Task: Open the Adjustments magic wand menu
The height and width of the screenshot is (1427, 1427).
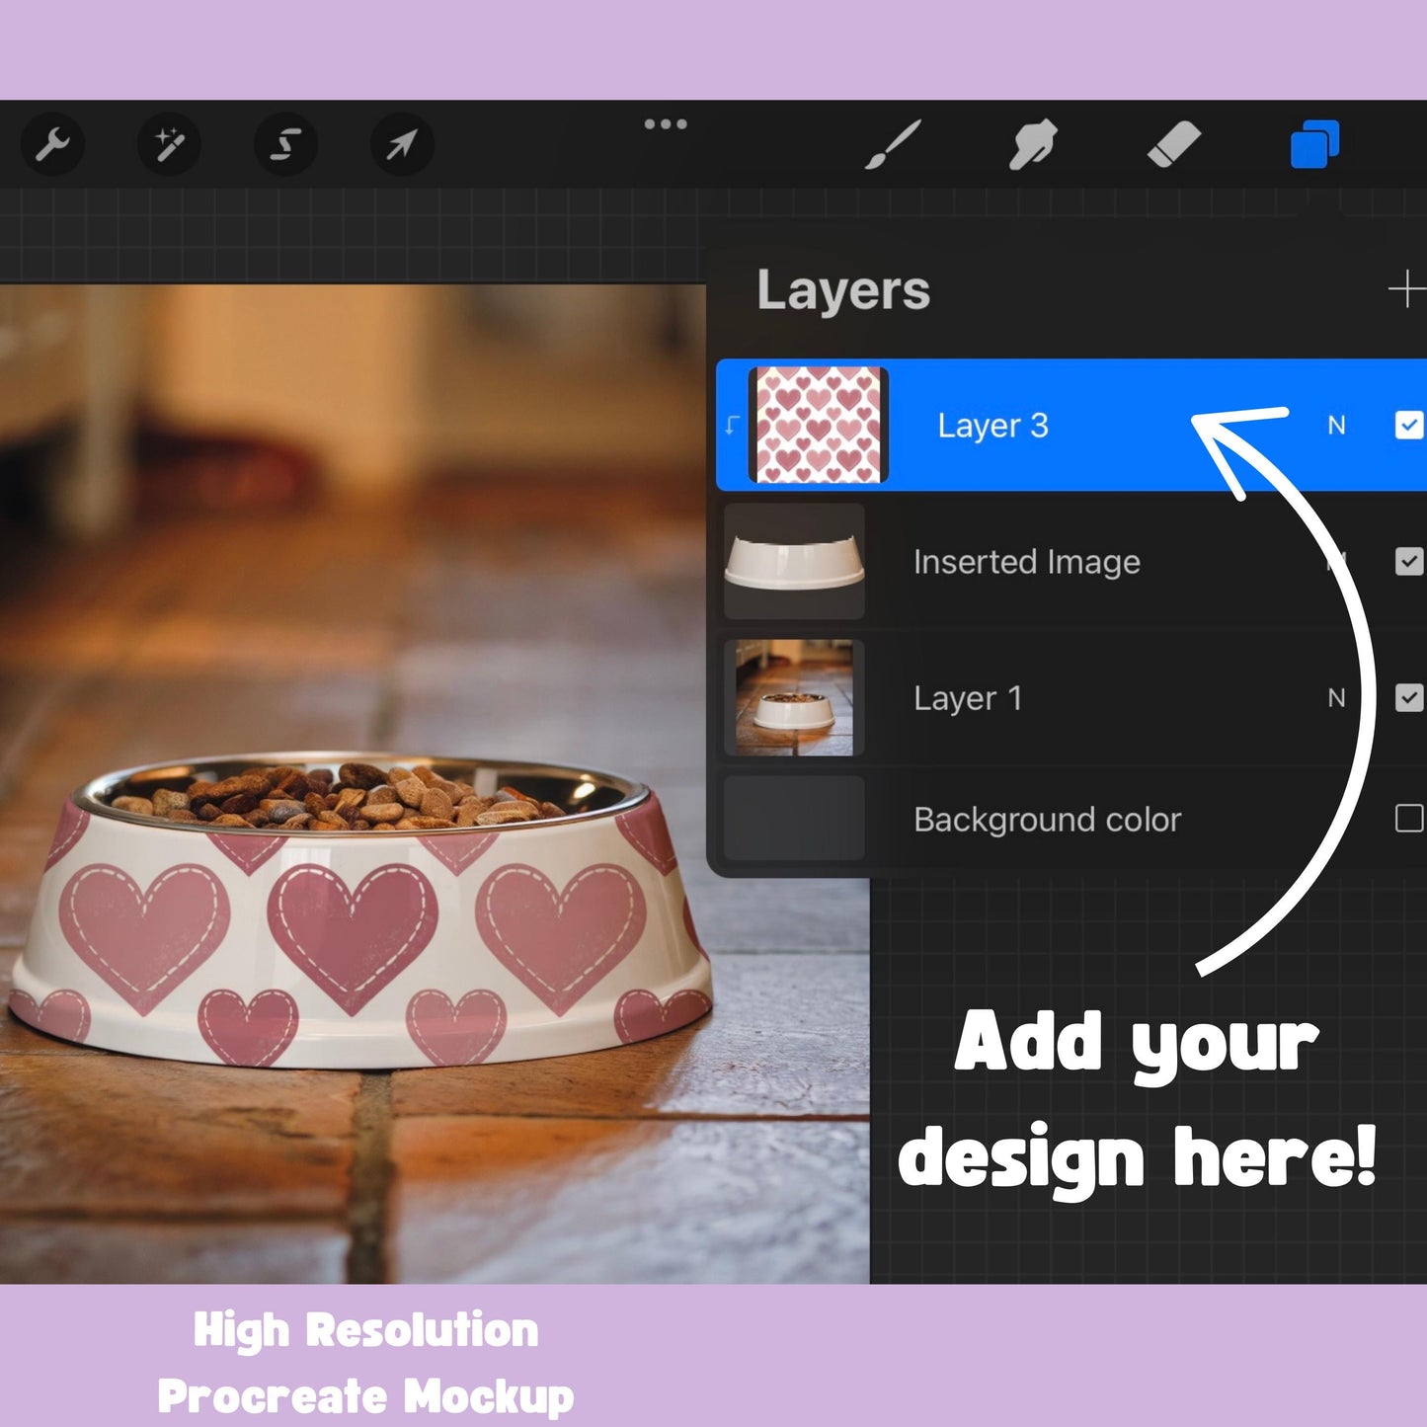Action: (x=169, y=145)
